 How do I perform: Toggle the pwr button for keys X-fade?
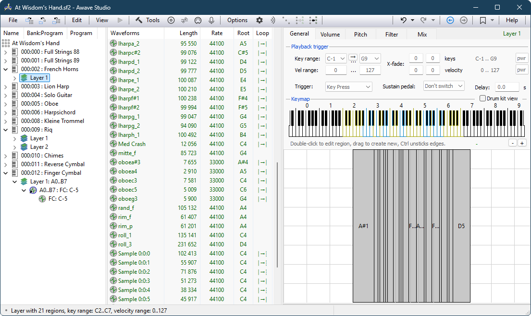click(x=521, y=59)
